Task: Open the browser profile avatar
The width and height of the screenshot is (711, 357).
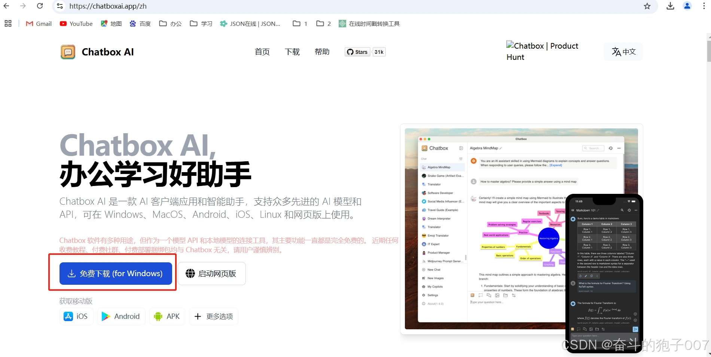Action: click(x=687, y=6)
